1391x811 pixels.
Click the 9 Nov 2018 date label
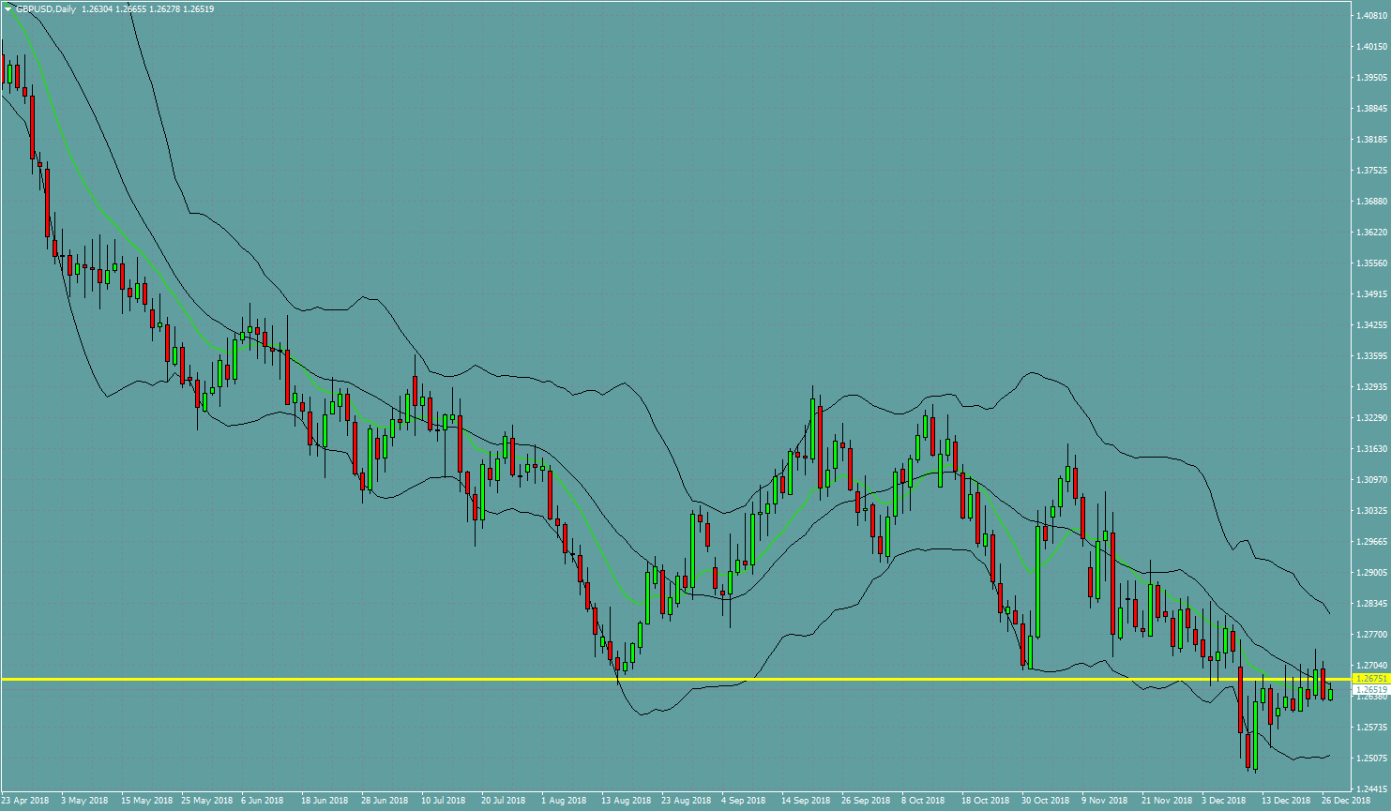[1104, 801]
